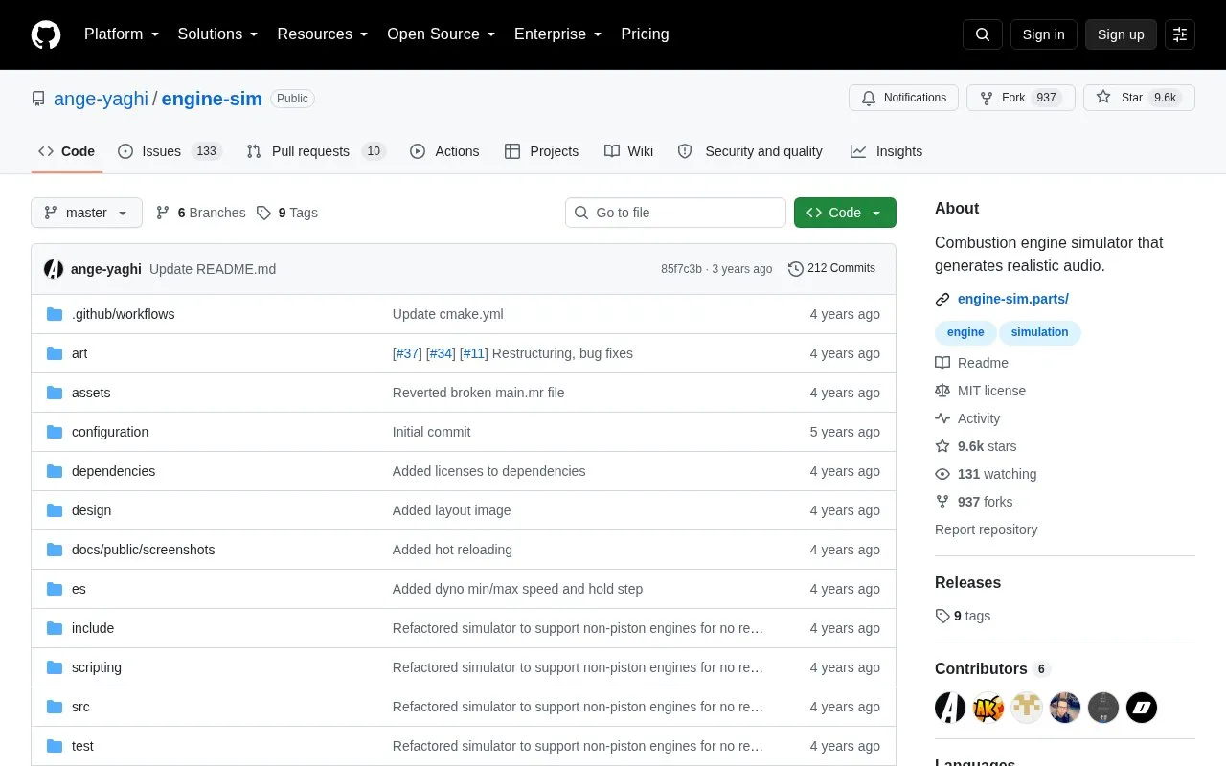Open appearance settings icon in header
Screen dimensions: 1226x766
[1180, 34]
